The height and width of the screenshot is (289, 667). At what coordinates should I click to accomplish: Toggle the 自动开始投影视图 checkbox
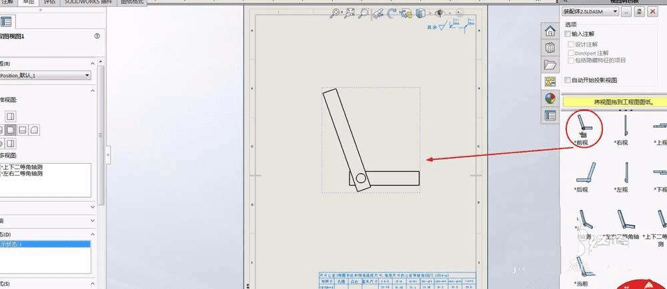point(567,80)
